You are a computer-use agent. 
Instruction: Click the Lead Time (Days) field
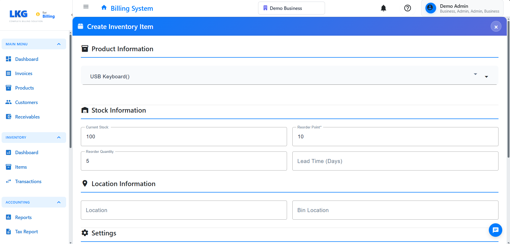[395, 161]
